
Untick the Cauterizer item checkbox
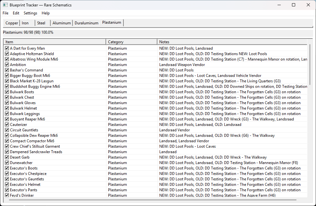[x=7, y=125]
